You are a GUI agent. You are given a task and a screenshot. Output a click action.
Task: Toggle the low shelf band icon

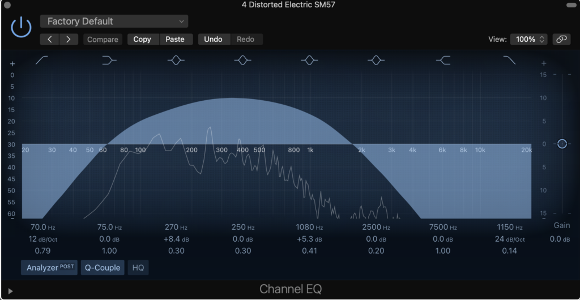(109, 60)
